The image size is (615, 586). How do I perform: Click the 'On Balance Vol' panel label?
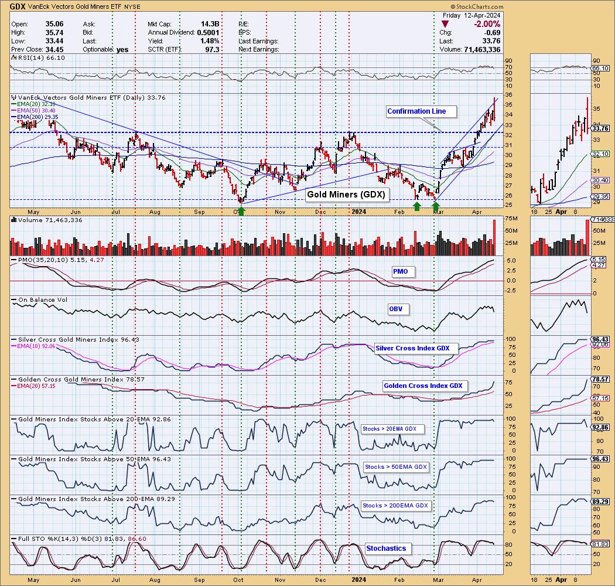click(x=39, y=300)
